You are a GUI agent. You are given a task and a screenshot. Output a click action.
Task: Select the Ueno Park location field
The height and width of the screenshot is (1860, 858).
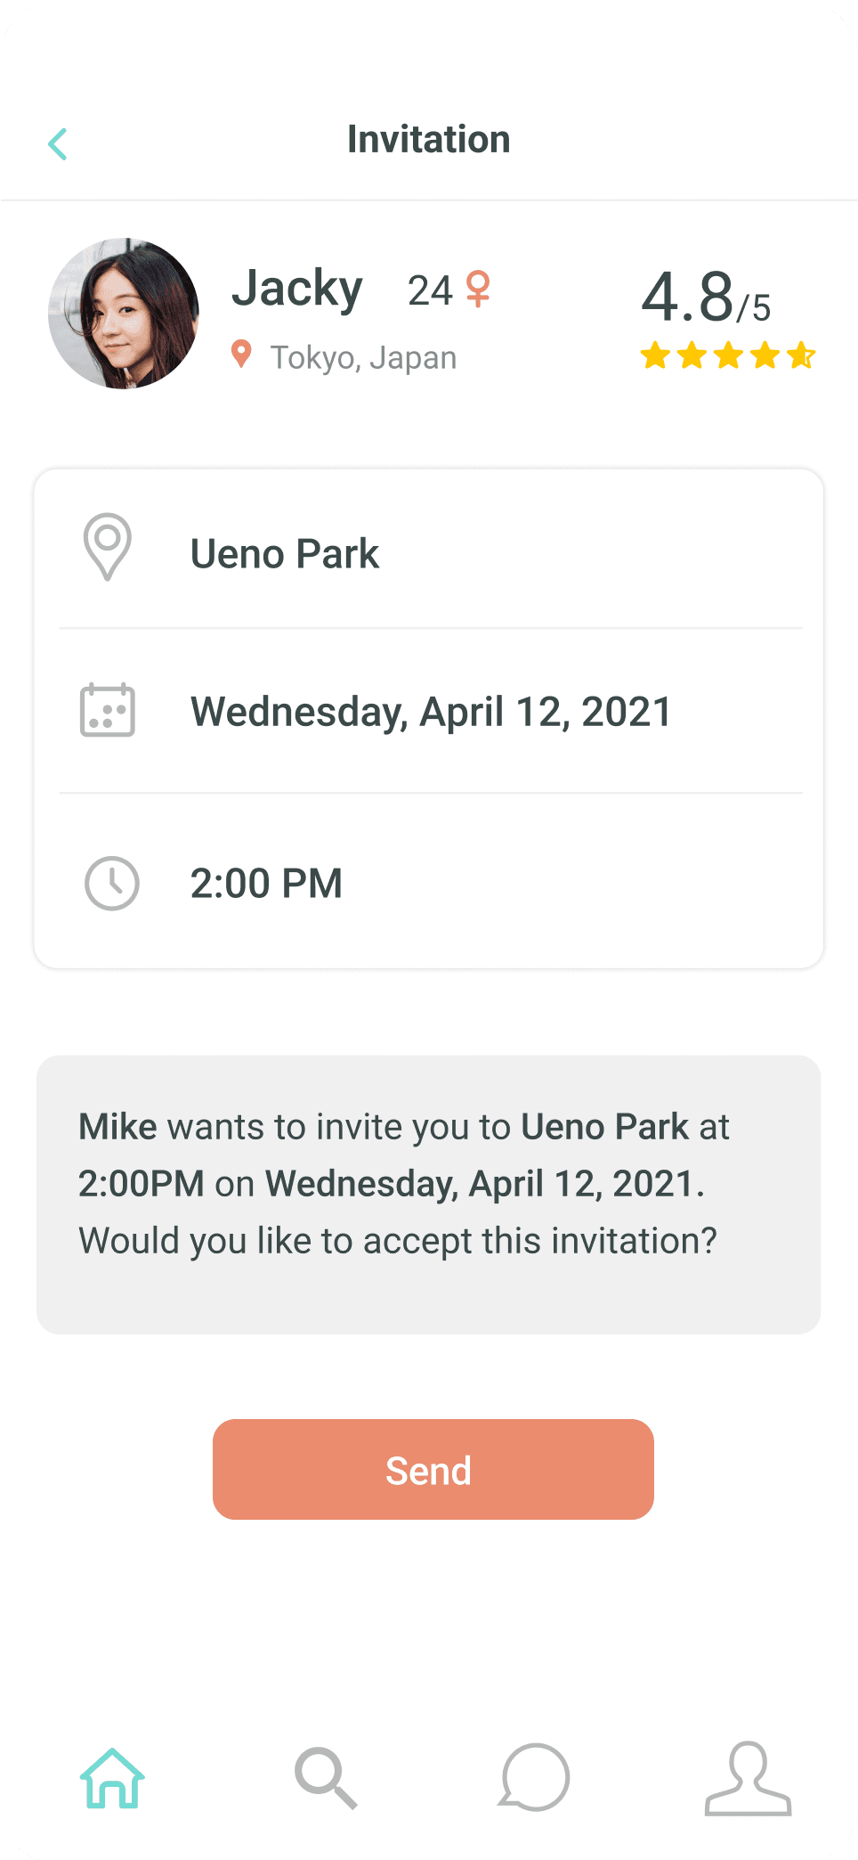[431, 552]
